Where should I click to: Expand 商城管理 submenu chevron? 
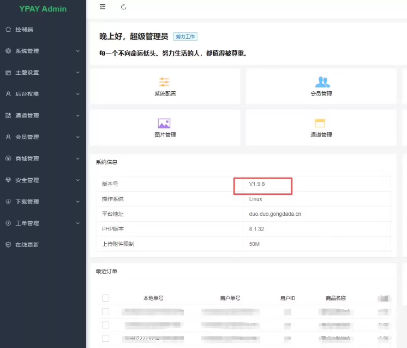coord(78,158)
